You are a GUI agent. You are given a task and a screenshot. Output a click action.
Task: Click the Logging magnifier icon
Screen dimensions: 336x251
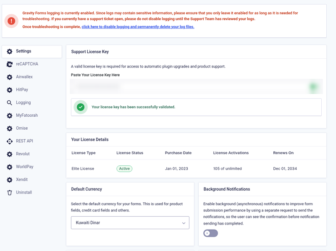[9, 103]
